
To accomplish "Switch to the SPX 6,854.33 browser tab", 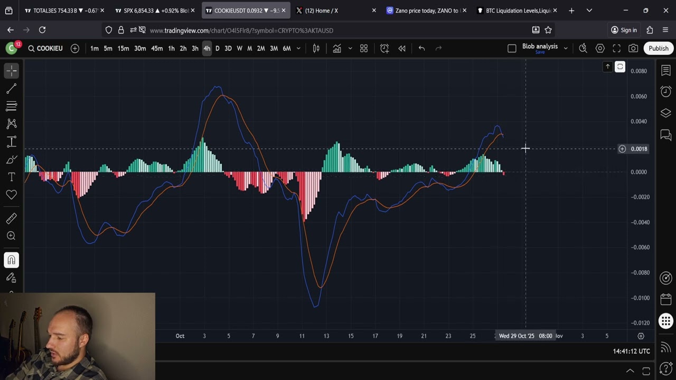I will (154, 11).
